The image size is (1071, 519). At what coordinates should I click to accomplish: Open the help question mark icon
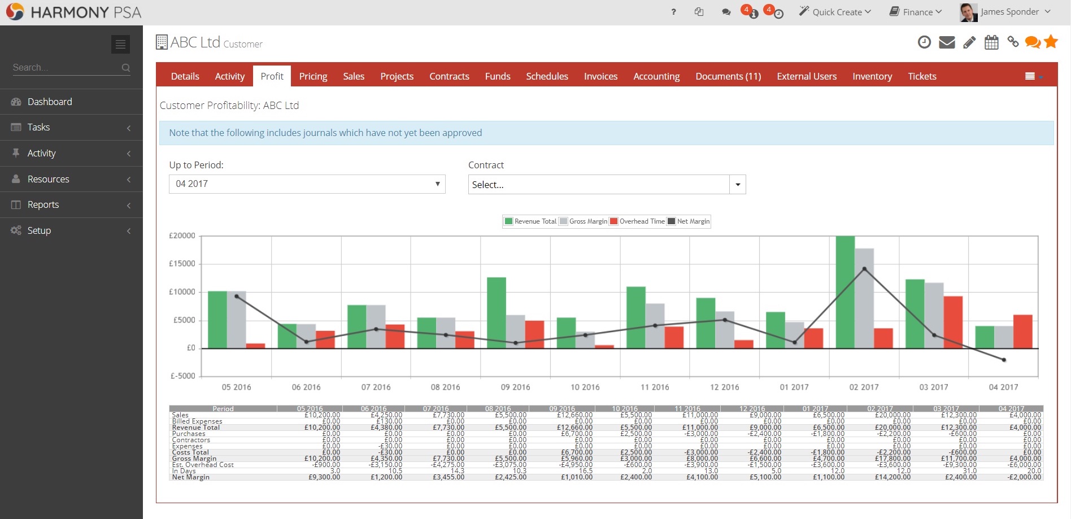pyautogui.click(x=673, y=12)
